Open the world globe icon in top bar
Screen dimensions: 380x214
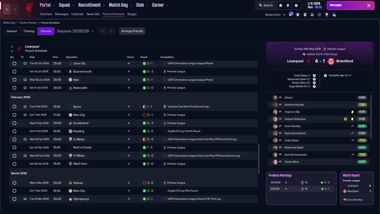point(288,5)
